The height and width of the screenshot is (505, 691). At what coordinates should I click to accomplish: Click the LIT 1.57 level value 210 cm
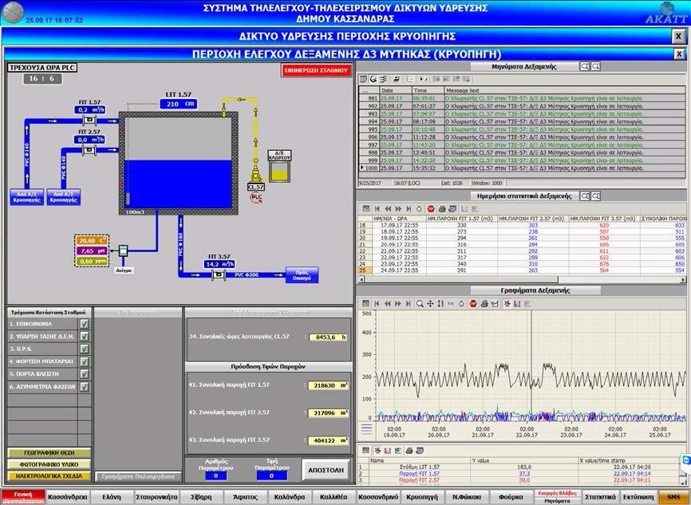pyautogui.click(x=179, y=104)
